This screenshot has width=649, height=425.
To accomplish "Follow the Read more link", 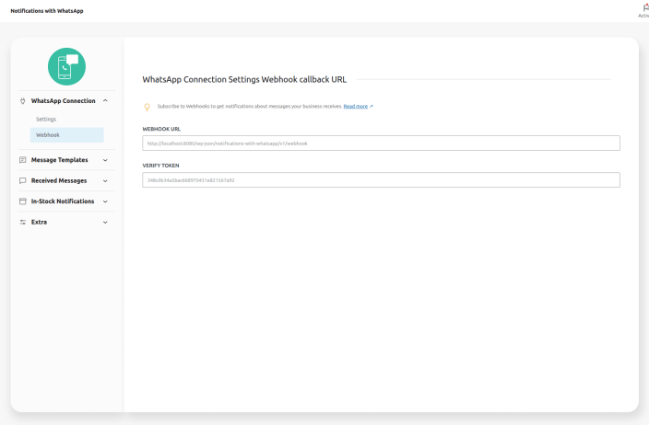I will (356, 107).
